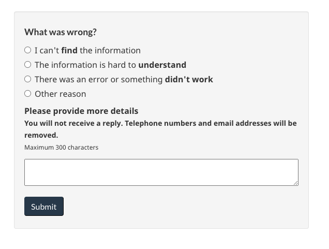Screen dimensions: 329x249
Task: Click the "There was an error" option label
Action: (x=124, y=79)
